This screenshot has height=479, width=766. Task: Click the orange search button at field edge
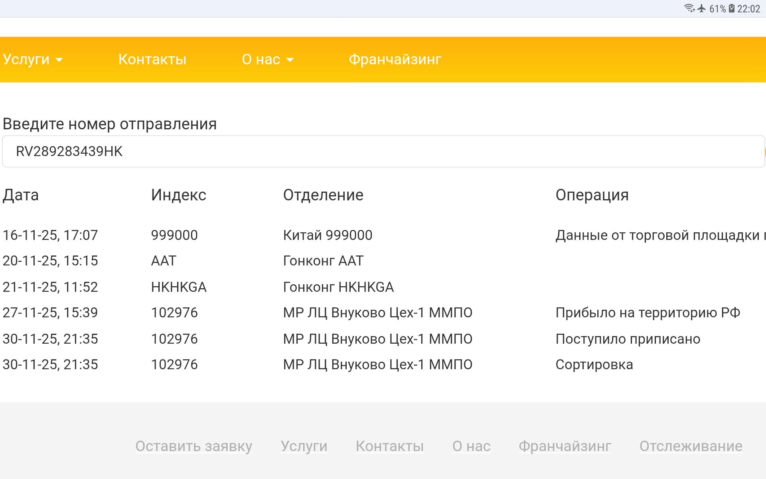coord(764,152)
